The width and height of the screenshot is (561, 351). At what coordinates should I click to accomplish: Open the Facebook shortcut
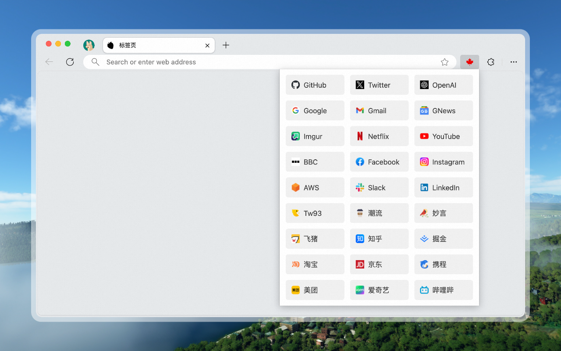point(379,162)
